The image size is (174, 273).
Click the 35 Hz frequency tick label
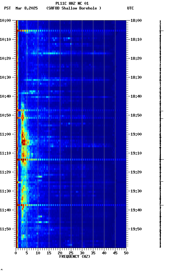(93, 253)
